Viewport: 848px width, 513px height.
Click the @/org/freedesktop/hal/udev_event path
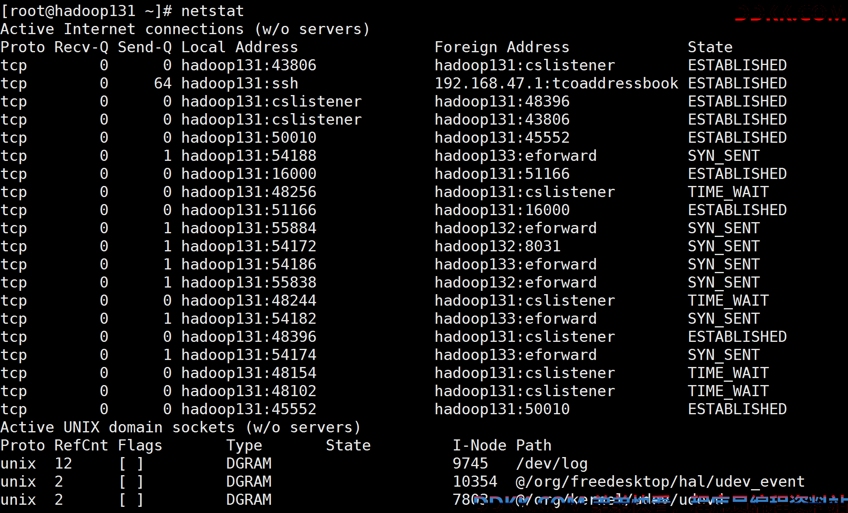pos(660,482)
